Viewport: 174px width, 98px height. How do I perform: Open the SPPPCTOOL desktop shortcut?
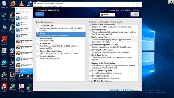point(13,87)
